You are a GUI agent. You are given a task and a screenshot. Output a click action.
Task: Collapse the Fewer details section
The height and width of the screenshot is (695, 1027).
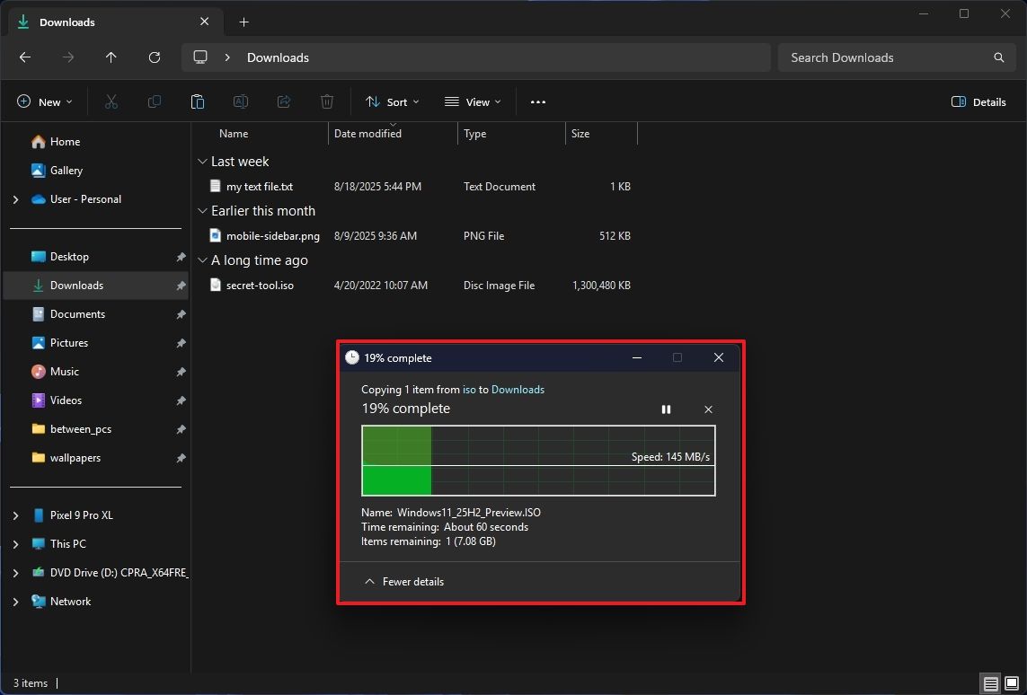(404, 582)
